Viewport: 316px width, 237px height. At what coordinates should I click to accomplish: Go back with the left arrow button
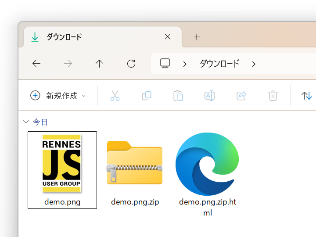(36, 64)
